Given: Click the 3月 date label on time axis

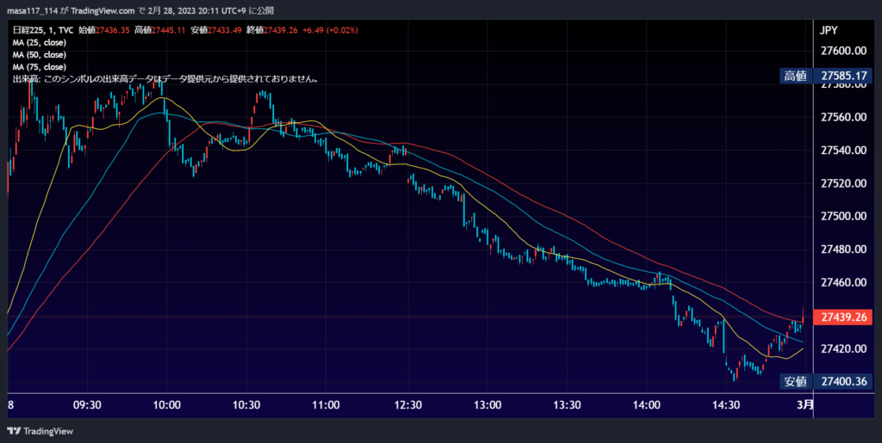Looking at the screenshot, I should coord(805,405).
